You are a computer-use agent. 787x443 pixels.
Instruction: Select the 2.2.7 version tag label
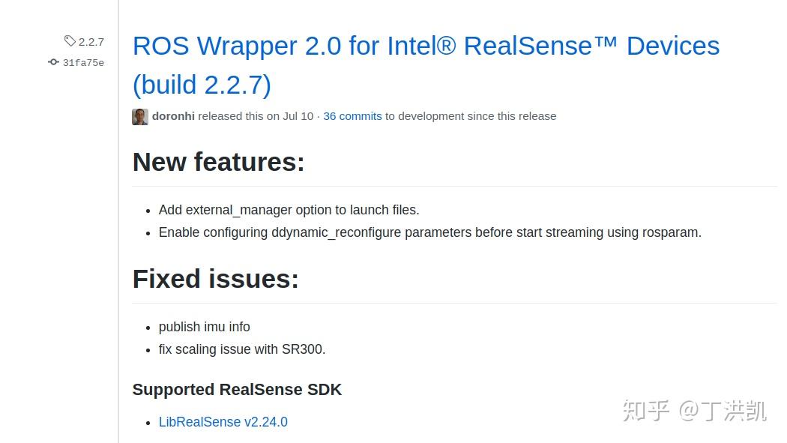pyautogui.click(x=90, y=41)
